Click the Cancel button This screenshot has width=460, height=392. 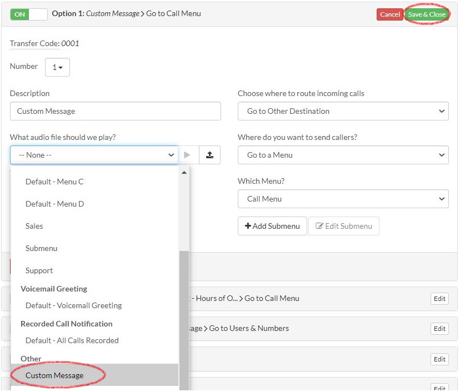(389, 14)
